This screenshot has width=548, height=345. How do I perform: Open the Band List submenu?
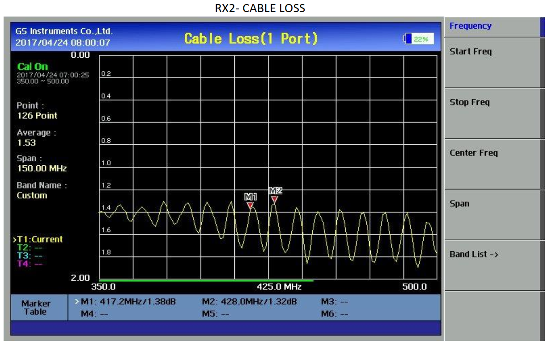tap(492, 265)
